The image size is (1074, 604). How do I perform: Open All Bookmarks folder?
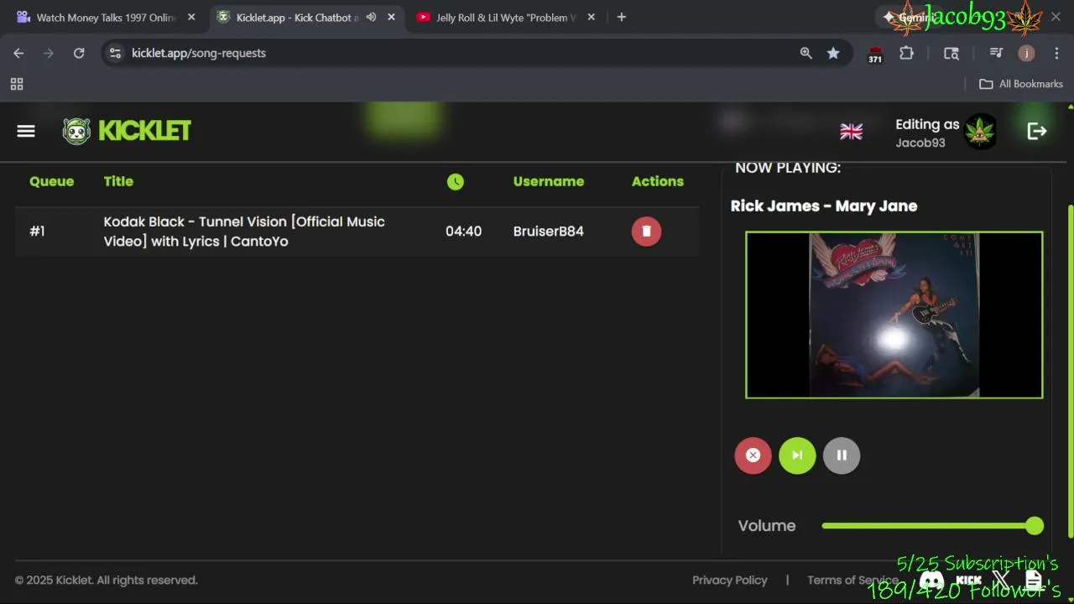coord(1021,84)
